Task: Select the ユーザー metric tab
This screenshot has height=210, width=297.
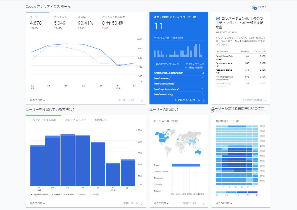Action: point(38,22)
